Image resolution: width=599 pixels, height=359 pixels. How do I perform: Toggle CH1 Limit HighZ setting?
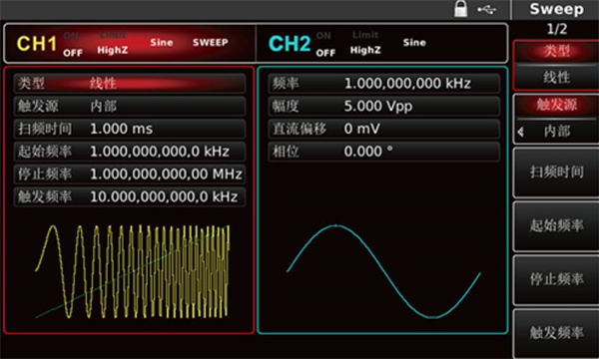(113, 43)
